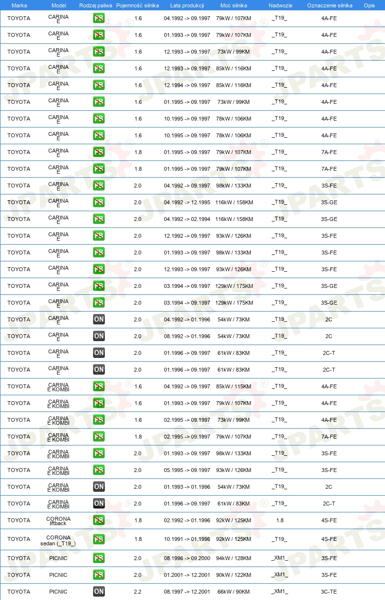The height and width of the screenshot is (600, 385).
Task: Click the '05.1995 -> 09.1997' production years cell
Action: coord(187,470)
